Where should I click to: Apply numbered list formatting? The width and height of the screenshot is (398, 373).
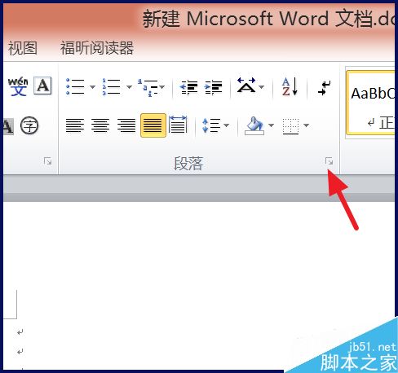111,87
